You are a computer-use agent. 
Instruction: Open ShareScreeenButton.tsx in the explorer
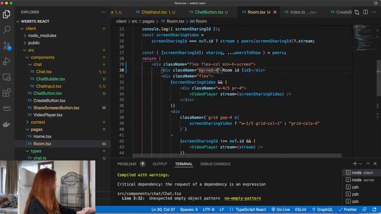(x=63, y=108)
